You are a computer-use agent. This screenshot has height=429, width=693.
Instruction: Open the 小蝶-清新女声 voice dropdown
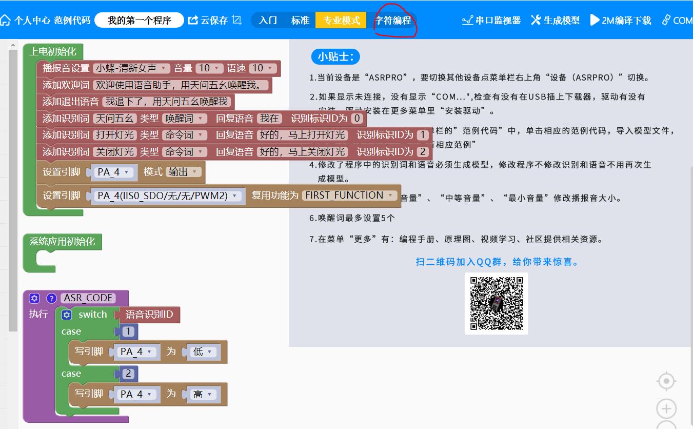pos(131,68)
